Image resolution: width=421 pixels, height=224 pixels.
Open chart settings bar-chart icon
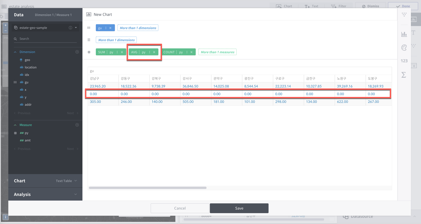(404, 34)
